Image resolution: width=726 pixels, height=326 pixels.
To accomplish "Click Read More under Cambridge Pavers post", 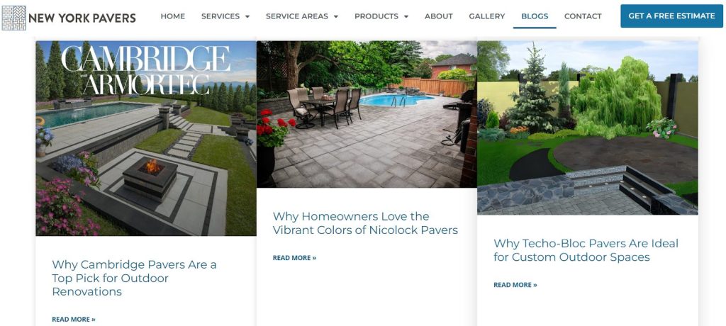I will [74, 319].
